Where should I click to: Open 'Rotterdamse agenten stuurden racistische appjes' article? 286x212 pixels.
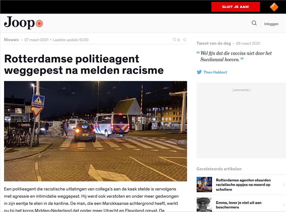[243, 185]
